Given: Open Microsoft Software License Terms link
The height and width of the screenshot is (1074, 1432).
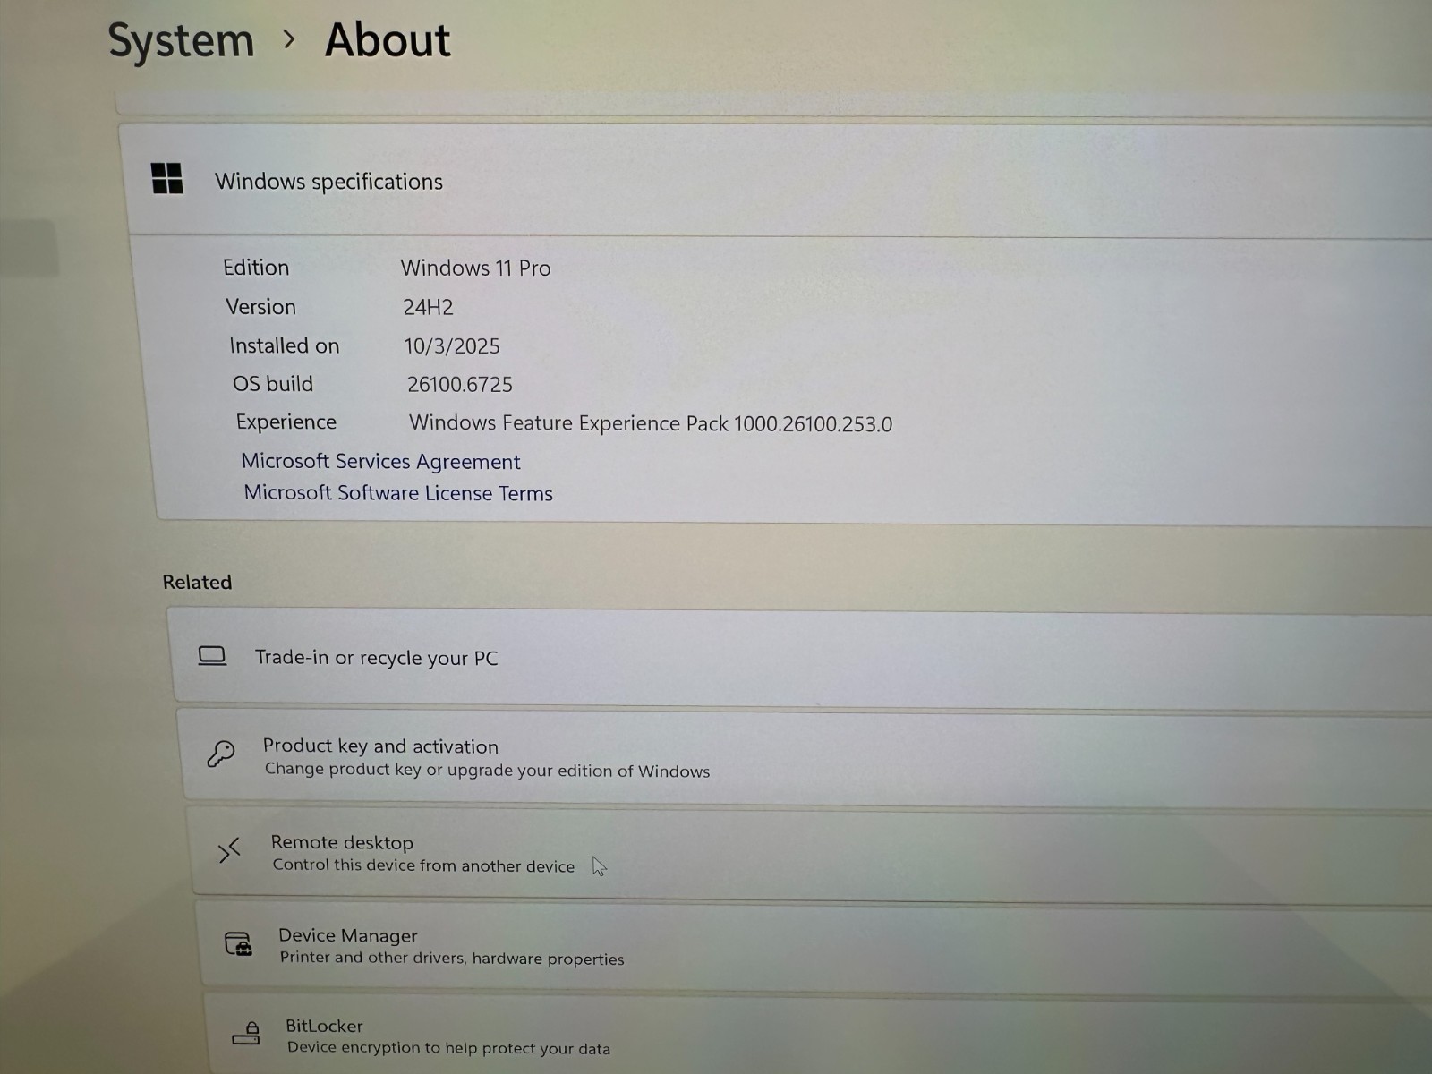Looking at the screenshot, I should pyautogui.click(x=398, y=493).
